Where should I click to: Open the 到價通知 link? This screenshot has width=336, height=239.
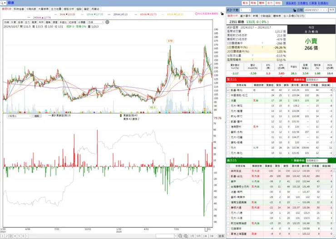(x=323, y=3)
